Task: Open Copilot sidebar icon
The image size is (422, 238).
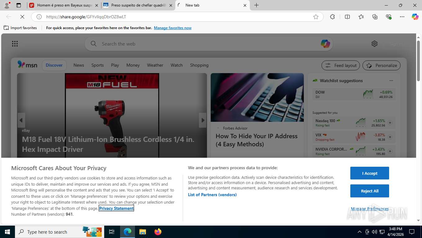Action: tap(415, 17)
